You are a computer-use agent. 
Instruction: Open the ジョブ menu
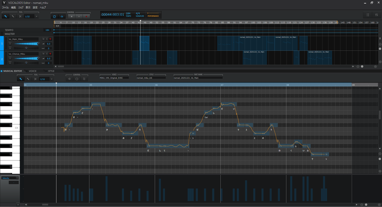[x=21, y=7]
